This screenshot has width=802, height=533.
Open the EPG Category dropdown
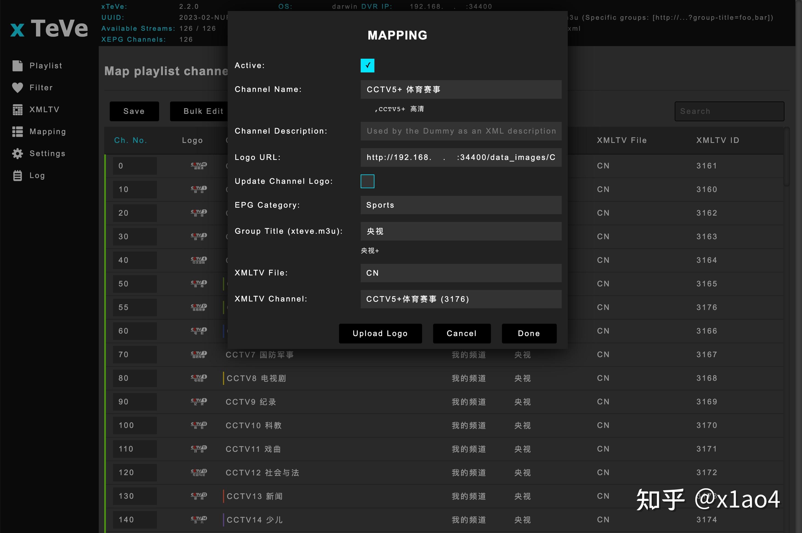pyautogui.click(x=461, y=205)
